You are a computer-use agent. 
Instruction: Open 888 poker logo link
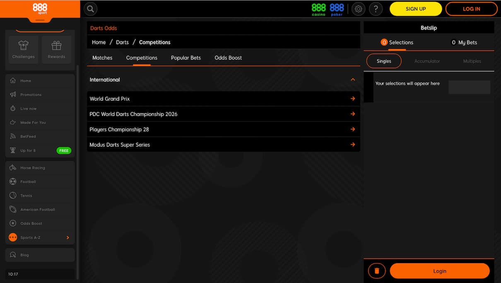coord(337,9)
